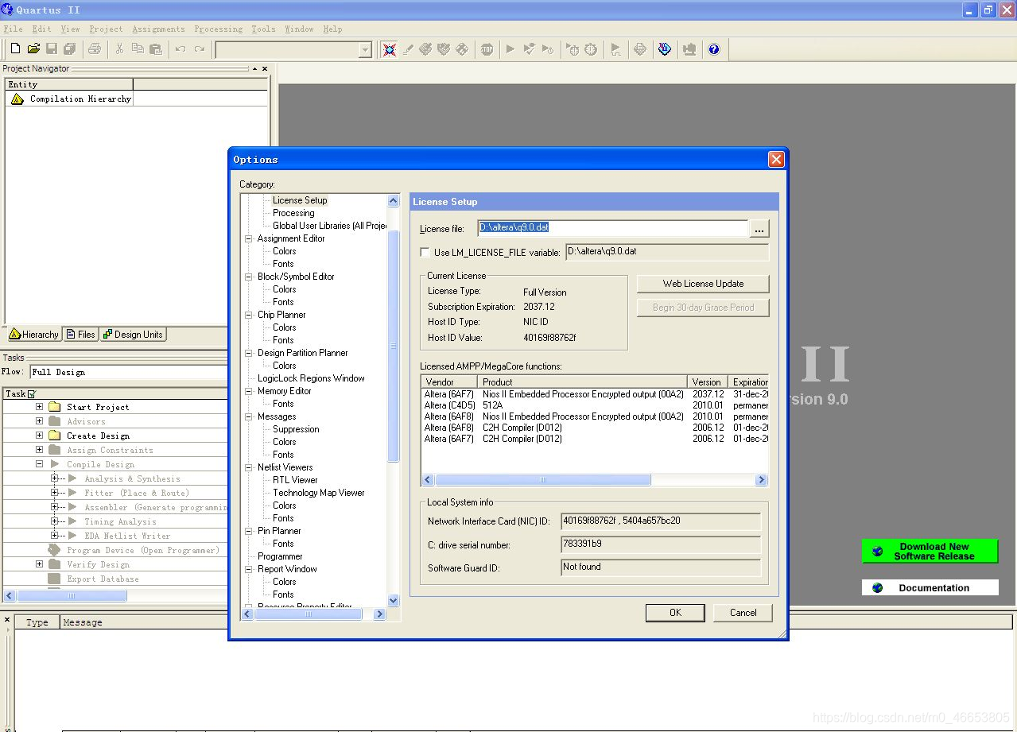
Task: Open the project name dropdown in toolbar
Action: 365,50
